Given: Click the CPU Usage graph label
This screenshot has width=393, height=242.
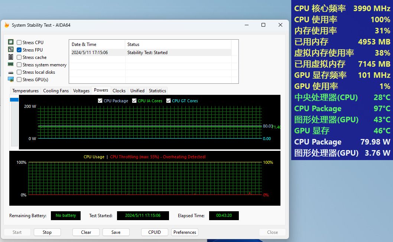Looking at the screenshot, I should (94, 157).
